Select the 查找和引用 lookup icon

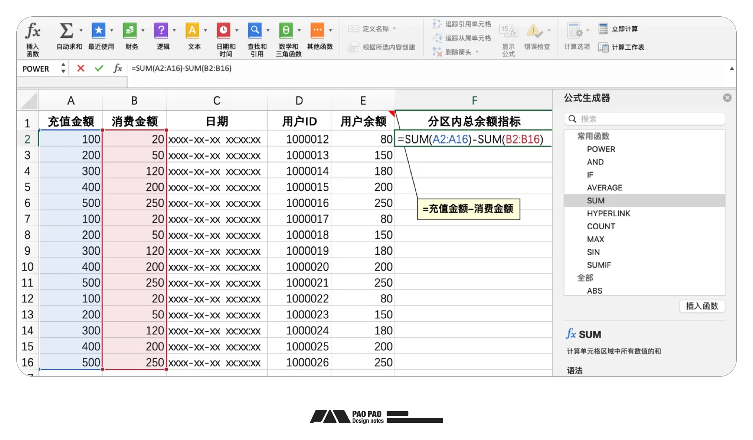[256, 30]
